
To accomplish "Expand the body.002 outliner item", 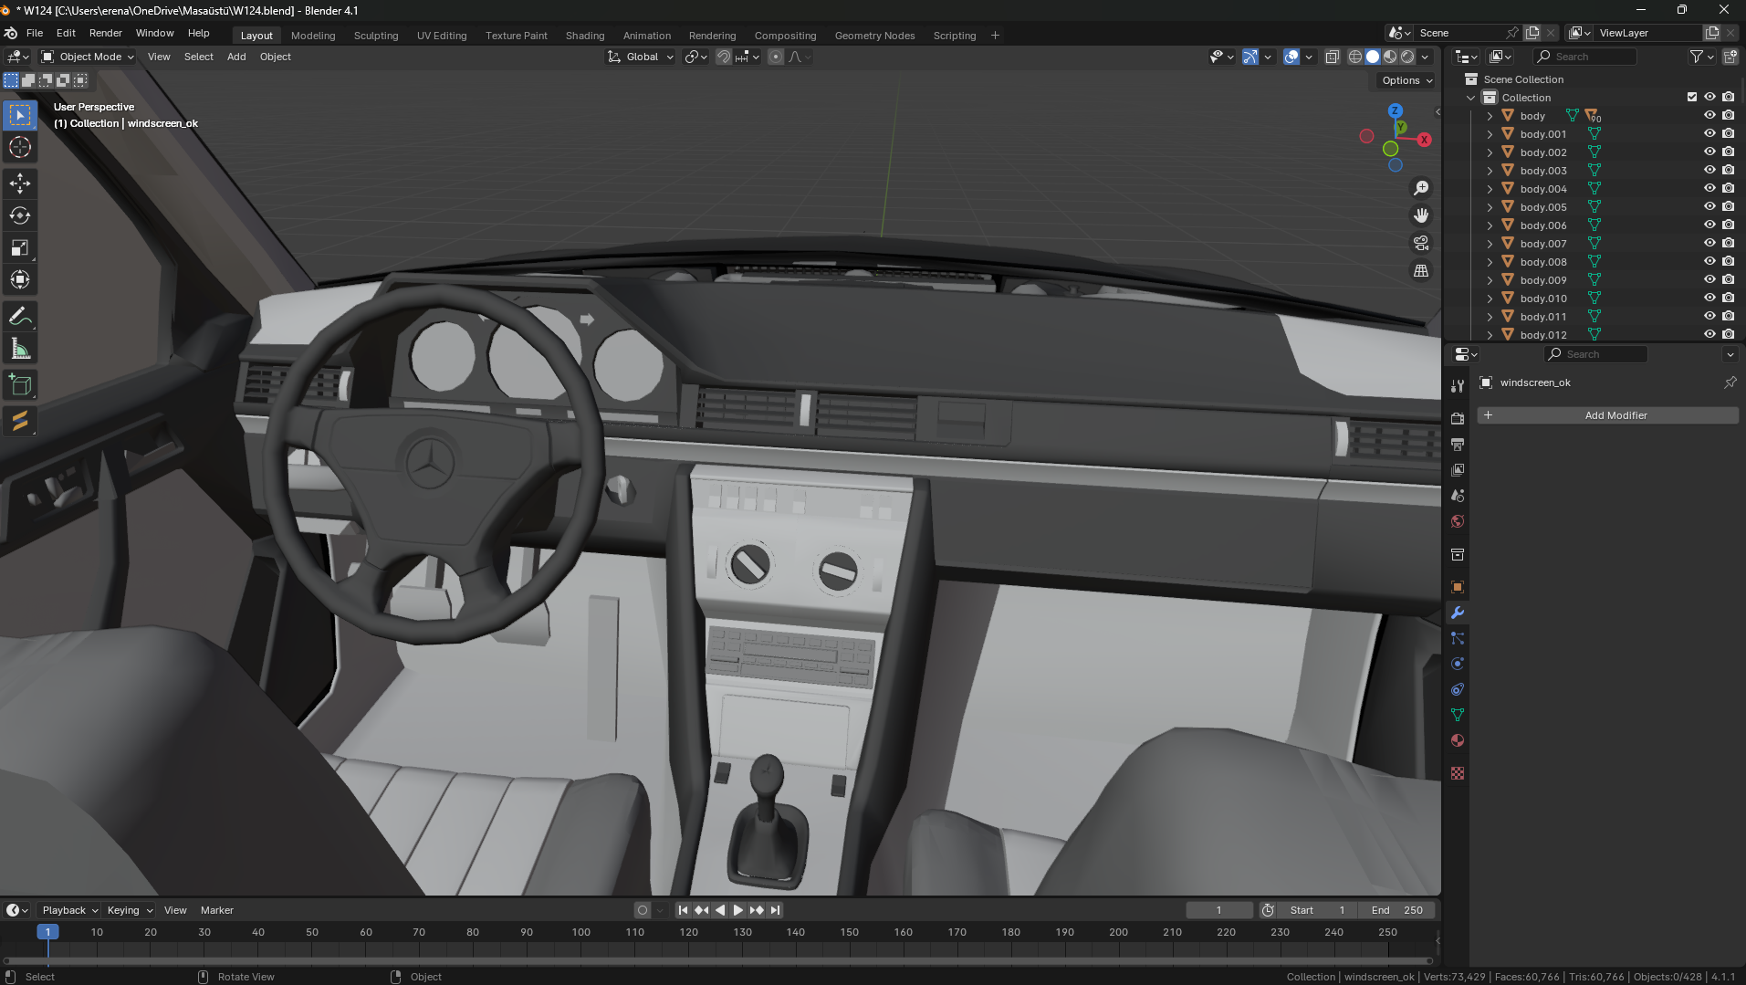I will [x=1490, y=152].
